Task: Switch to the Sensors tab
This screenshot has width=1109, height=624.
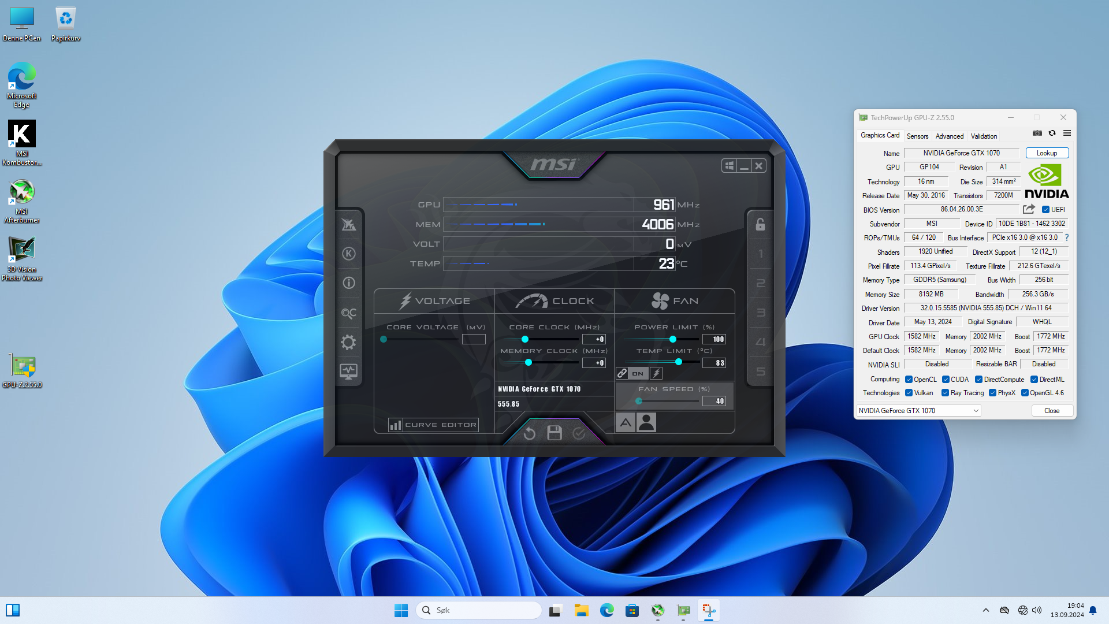Action: [x=917, y=136]
